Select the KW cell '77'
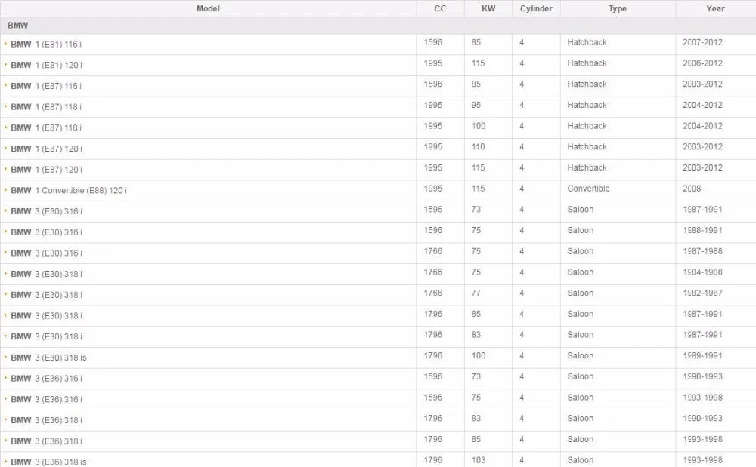Screen dimensions: 756x467 pos(476,293)
